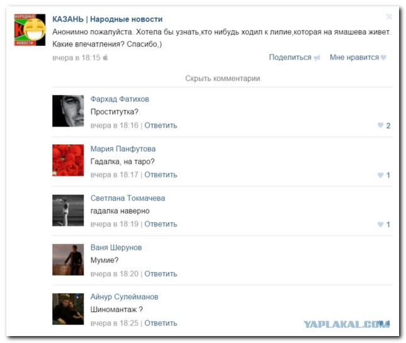Open КАЗАНЬ Народные новости group avatar
This screenshot has height=343, width=406.
click(30, 30)
